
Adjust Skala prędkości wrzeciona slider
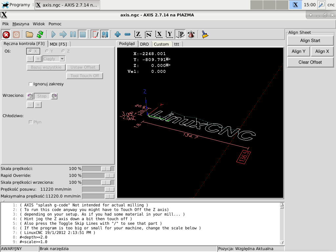(x=98, y=182)
